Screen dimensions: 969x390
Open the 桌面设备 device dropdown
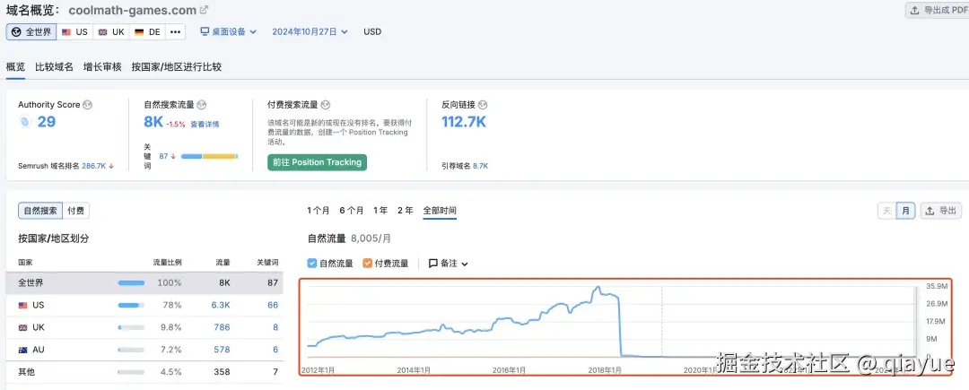(228, 31)
